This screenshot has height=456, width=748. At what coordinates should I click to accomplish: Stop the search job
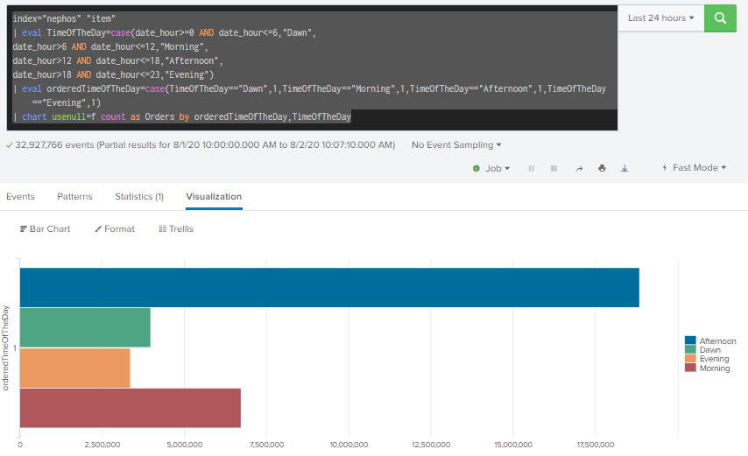(554, 168)
